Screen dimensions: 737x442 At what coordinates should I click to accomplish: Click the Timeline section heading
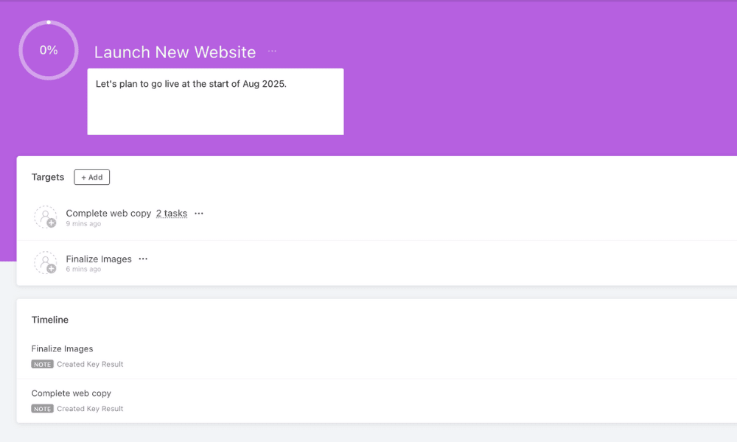coord(50,320)
